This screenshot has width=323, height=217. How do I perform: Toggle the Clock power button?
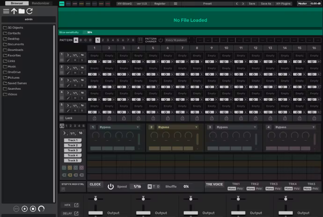[x=111, y=187]
